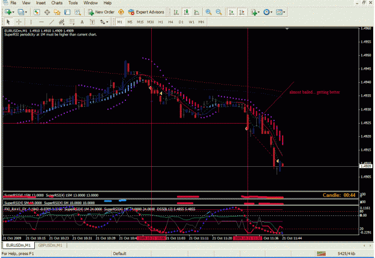Select the D1 timeframe
The width and height of the screenshot is (375, 258).
coord(181,22)
